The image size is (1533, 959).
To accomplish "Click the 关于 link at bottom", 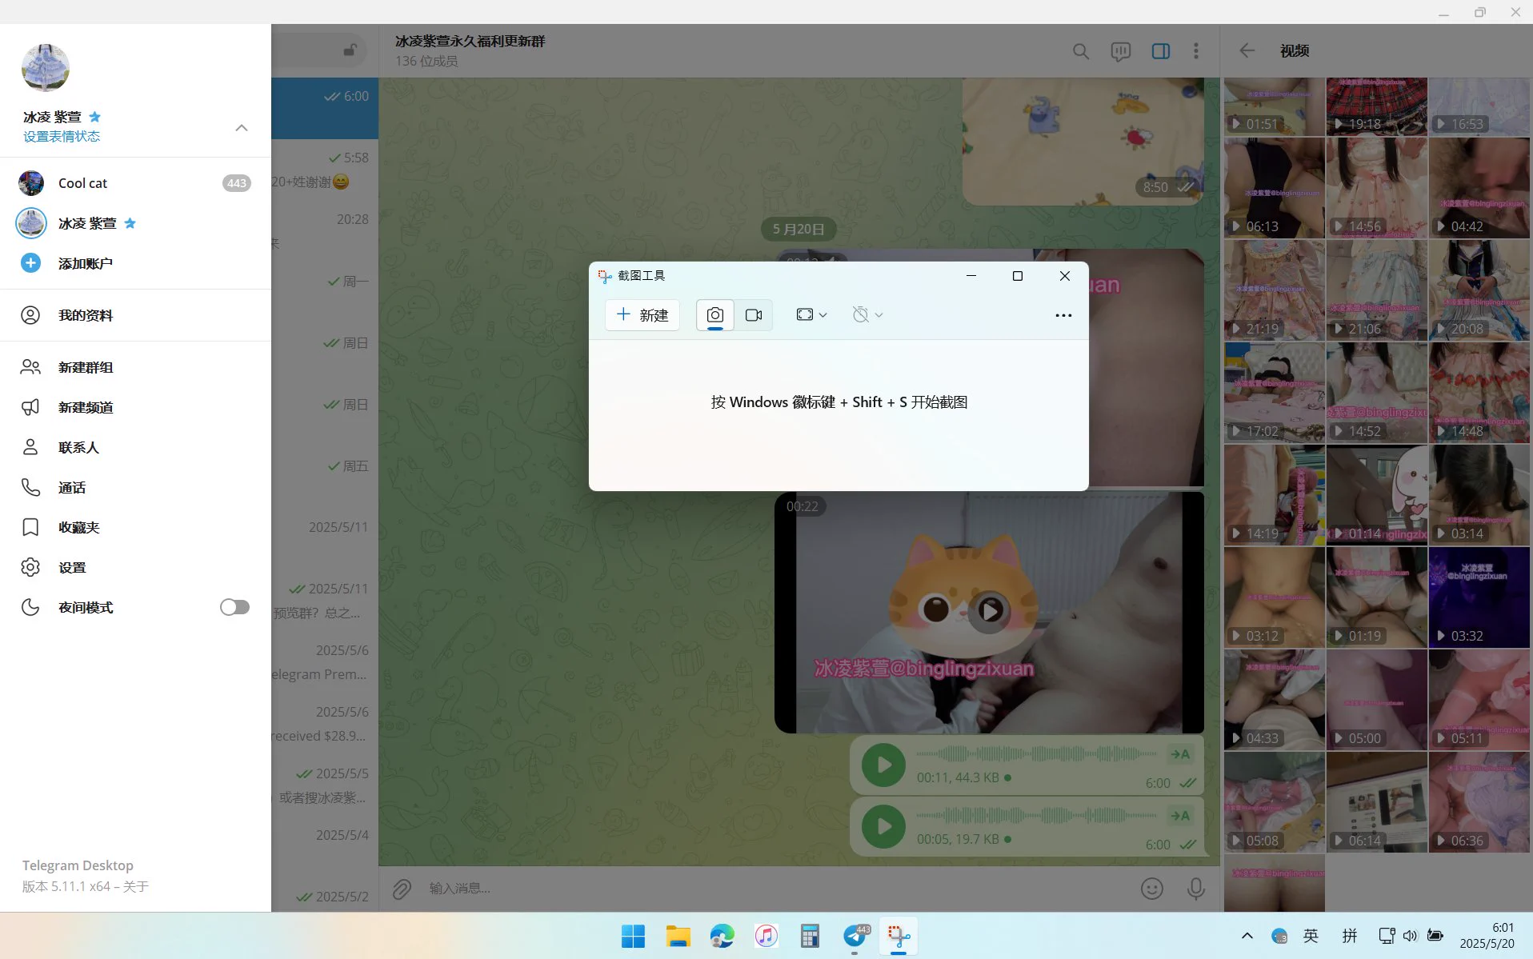I will [136, 886].
